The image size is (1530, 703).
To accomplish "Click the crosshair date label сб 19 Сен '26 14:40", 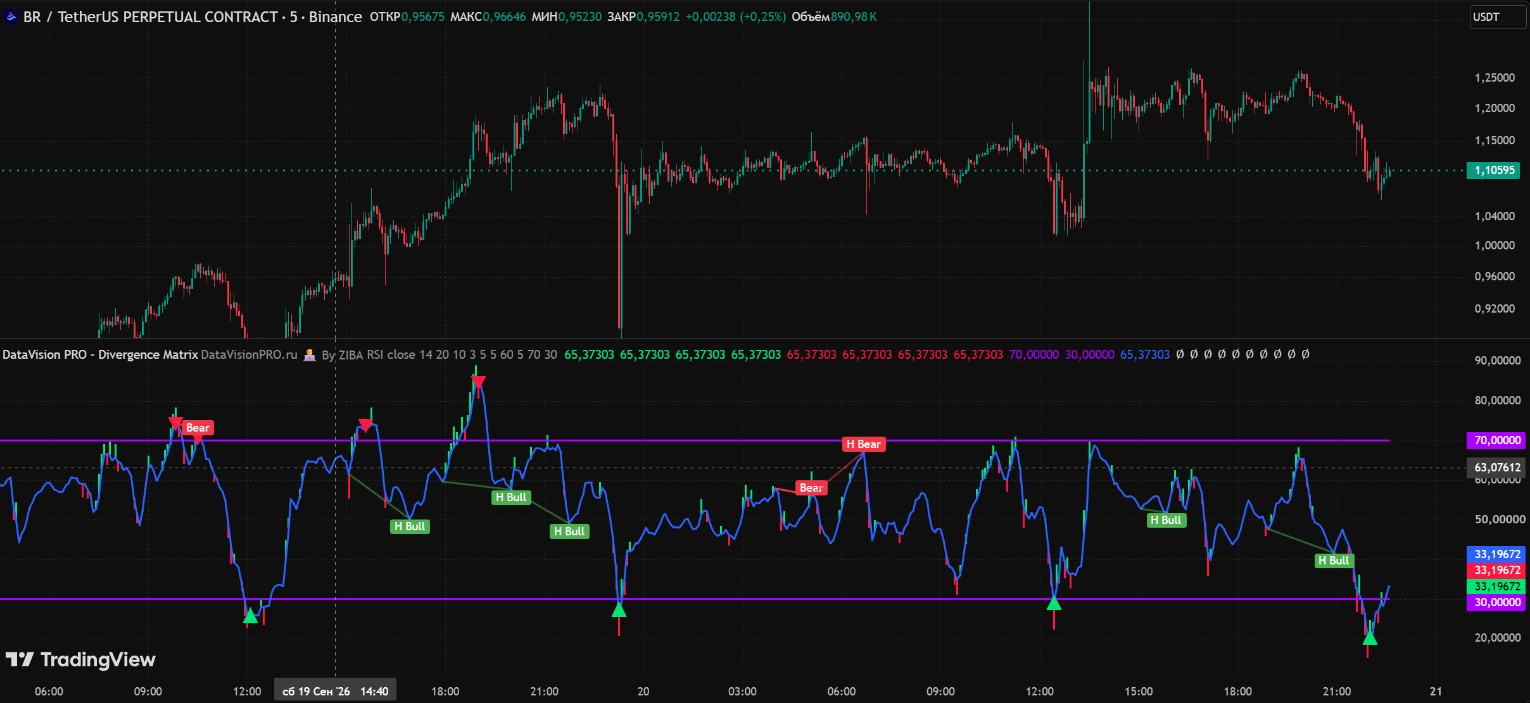I will click(335, 691).
